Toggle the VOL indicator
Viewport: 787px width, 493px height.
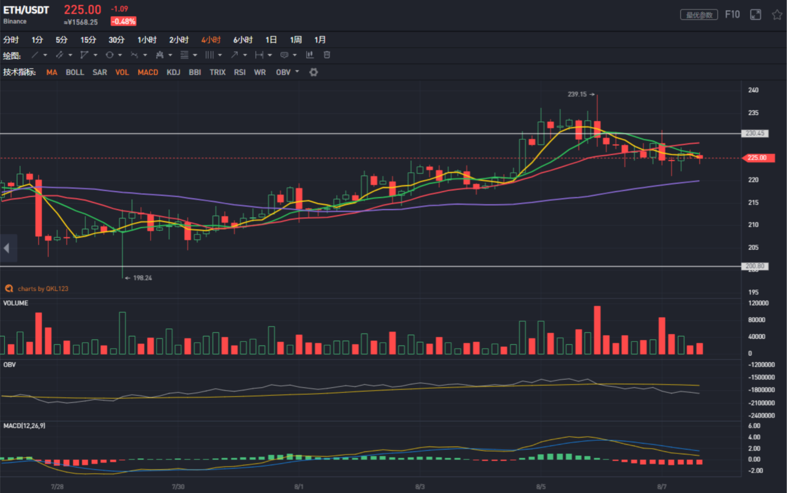point(122,72)
